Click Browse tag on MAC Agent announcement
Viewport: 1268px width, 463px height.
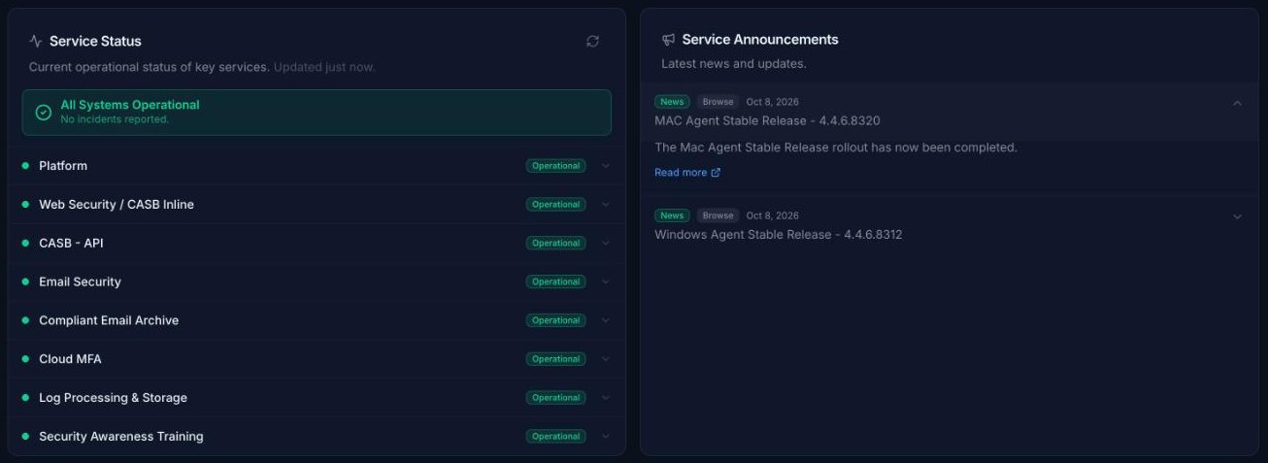pyautogui.click(x=717, y=102)
